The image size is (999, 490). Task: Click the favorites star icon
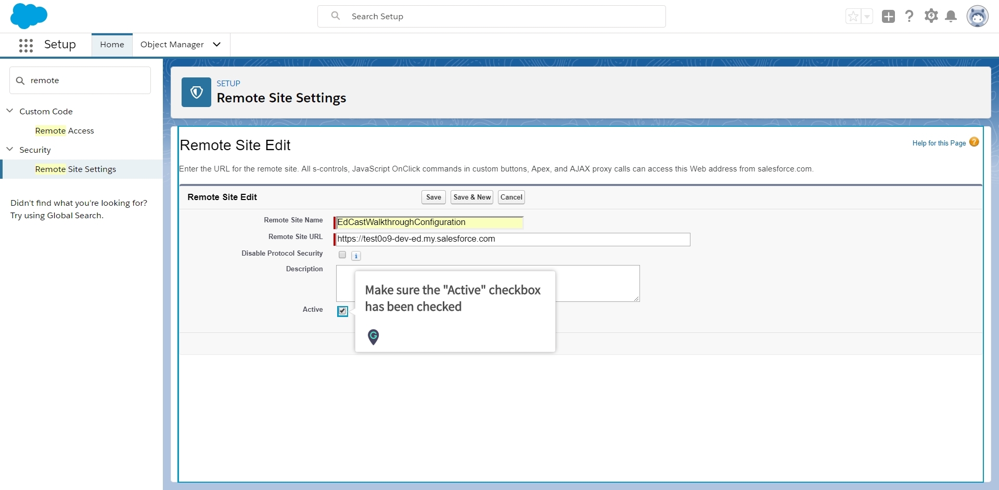[853, 17]
